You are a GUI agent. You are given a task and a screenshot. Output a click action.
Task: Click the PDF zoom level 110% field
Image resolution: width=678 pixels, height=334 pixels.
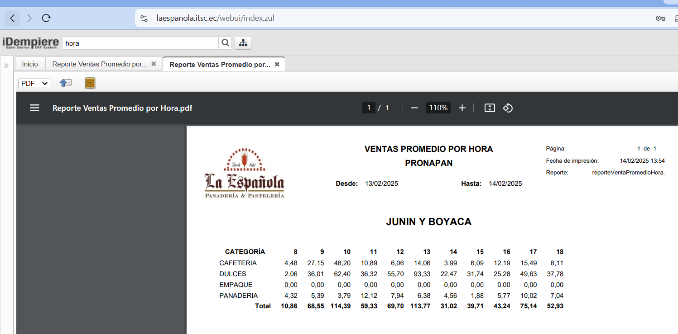pos(438,108)
